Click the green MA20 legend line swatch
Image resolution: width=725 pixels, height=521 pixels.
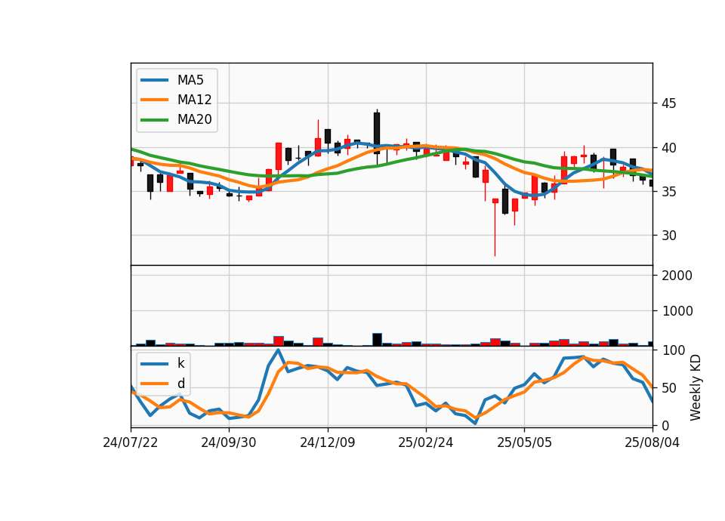(154, 119)
